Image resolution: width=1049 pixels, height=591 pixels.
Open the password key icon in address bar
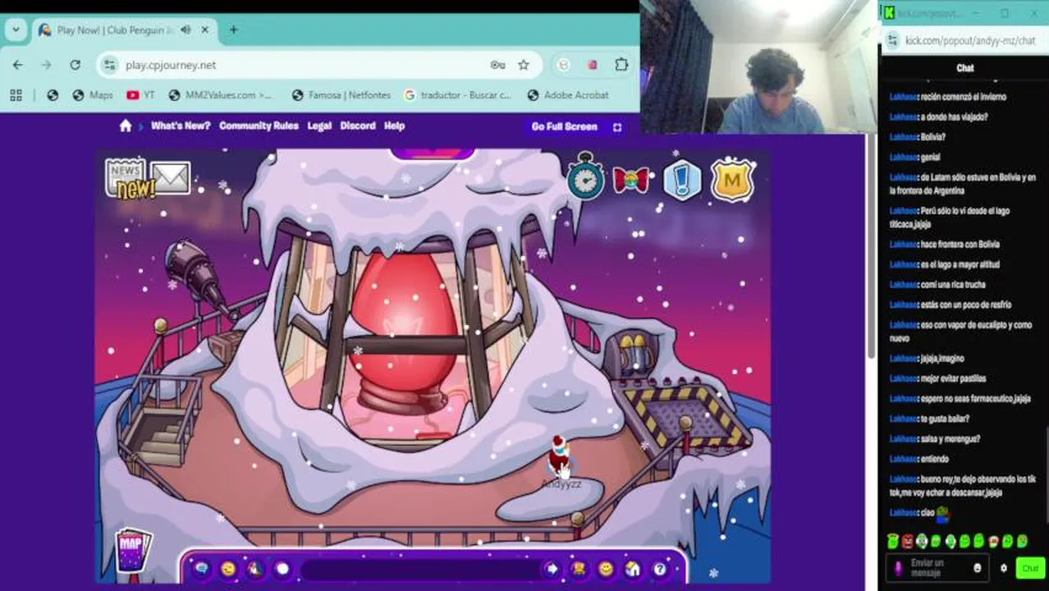497,65
